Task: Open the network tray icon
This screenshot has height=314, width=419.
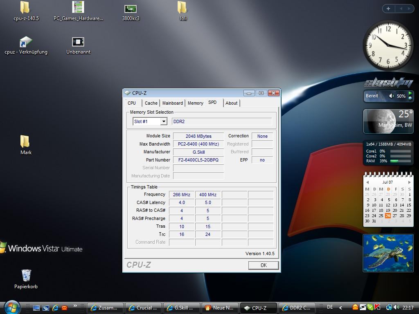Action: 389,307
